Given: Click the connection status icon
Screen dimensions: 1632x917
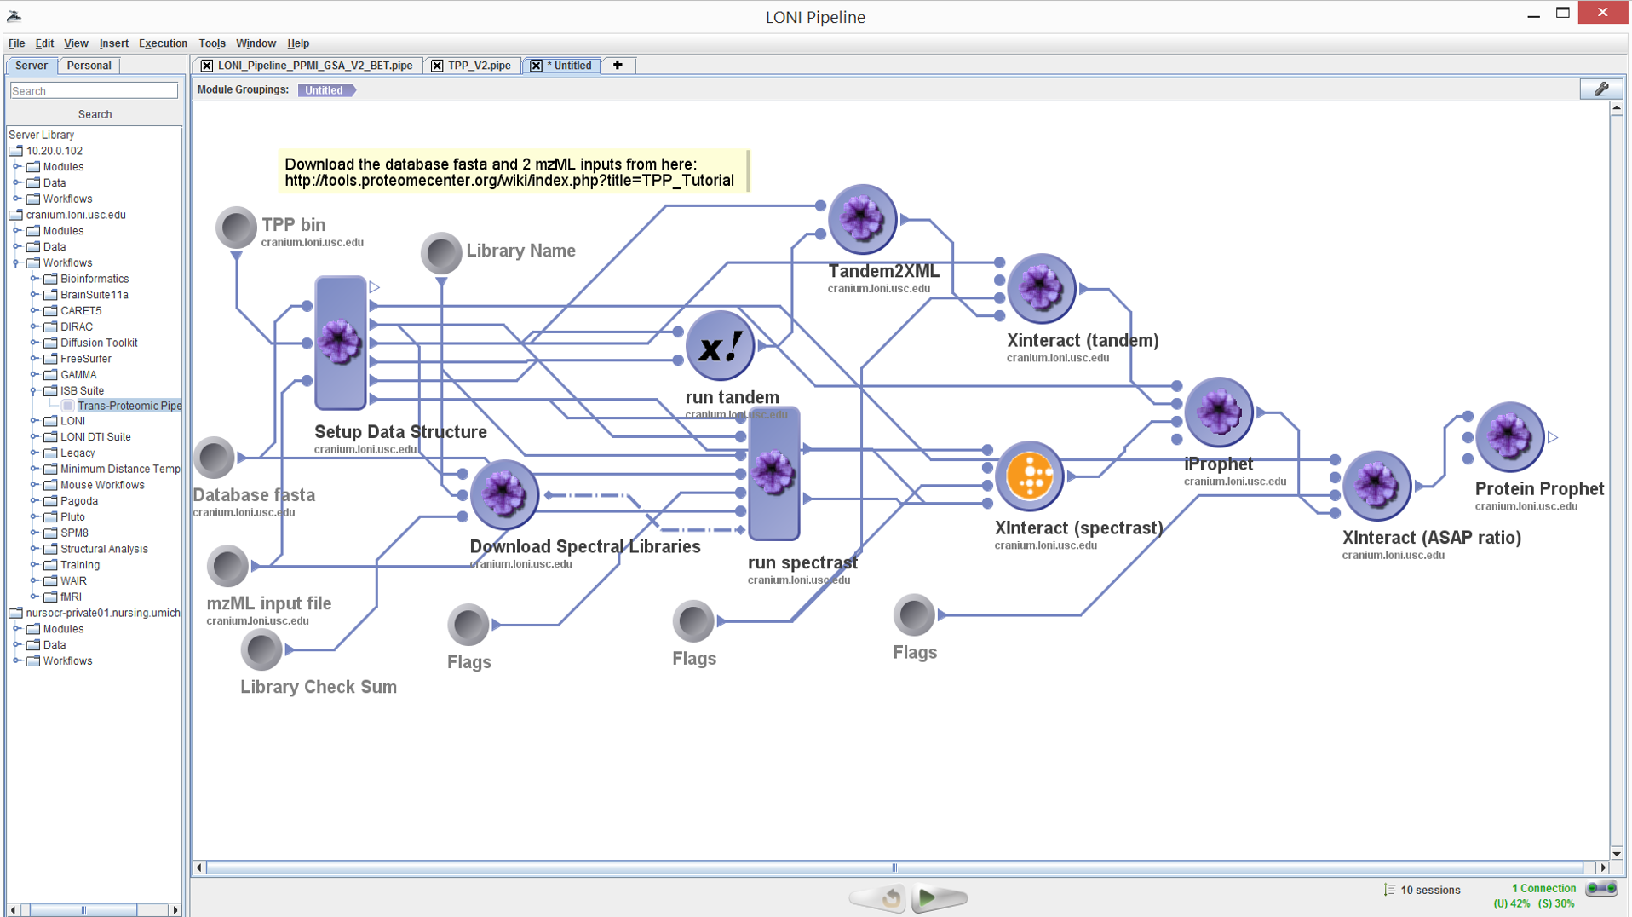Looking at the screenshot, I should click(x=1601, y=889).
